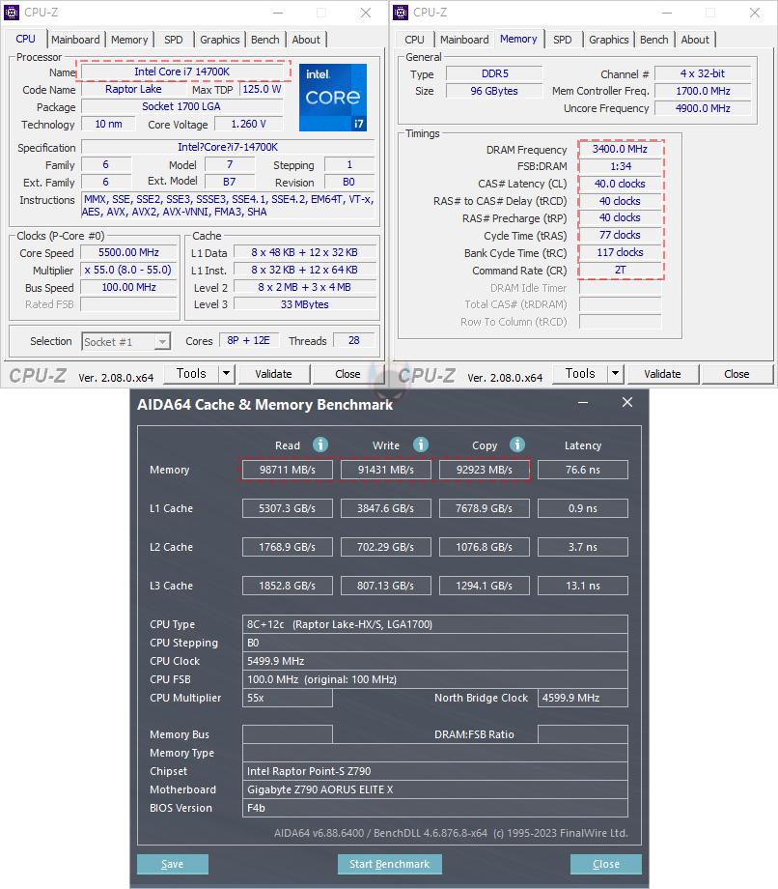
Task: Click the Write info icon in AIDA64
Action: (420, 444)
